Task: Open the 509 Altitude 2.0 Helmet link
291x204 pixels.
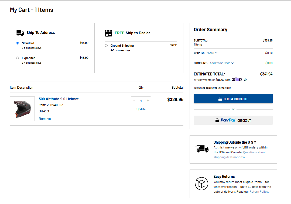Action: [x=59, y=99]
